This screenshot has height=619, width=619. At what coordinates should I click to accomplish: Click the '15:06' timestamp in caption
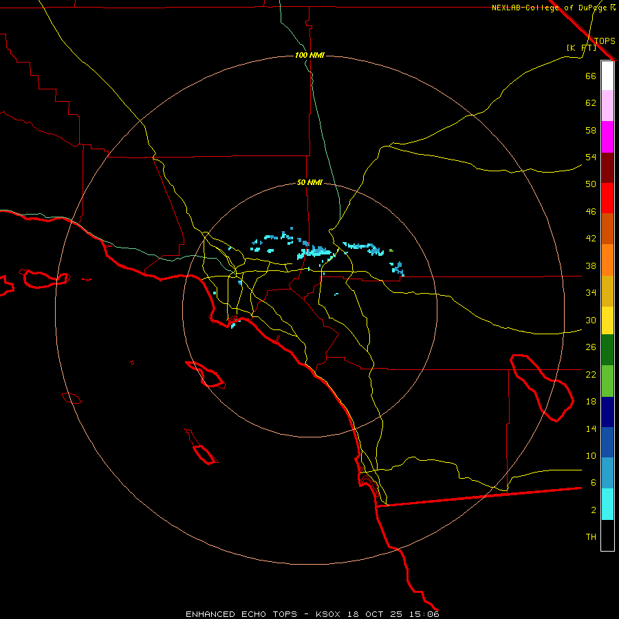(x=424, y=614)
